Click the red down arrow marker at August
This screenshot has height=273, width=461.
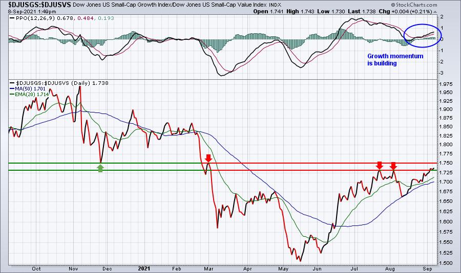click(393, 165)
